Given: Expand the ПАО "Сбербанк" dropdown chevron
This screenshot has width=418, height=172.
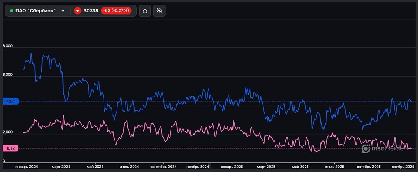Looking at the screenshot, I should 63,11.
